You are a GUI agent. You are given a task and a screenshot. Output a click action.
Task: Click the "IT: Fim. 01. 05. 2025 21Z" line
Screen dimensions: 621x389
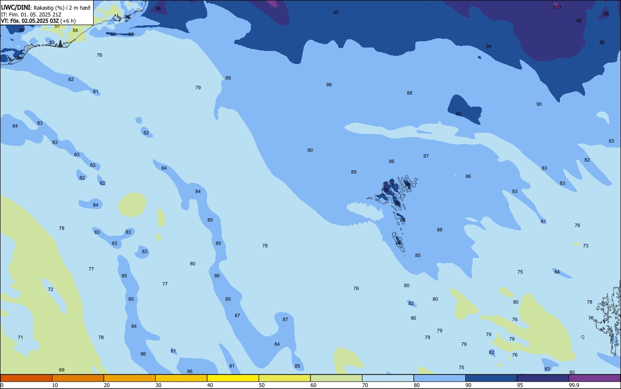31,15
